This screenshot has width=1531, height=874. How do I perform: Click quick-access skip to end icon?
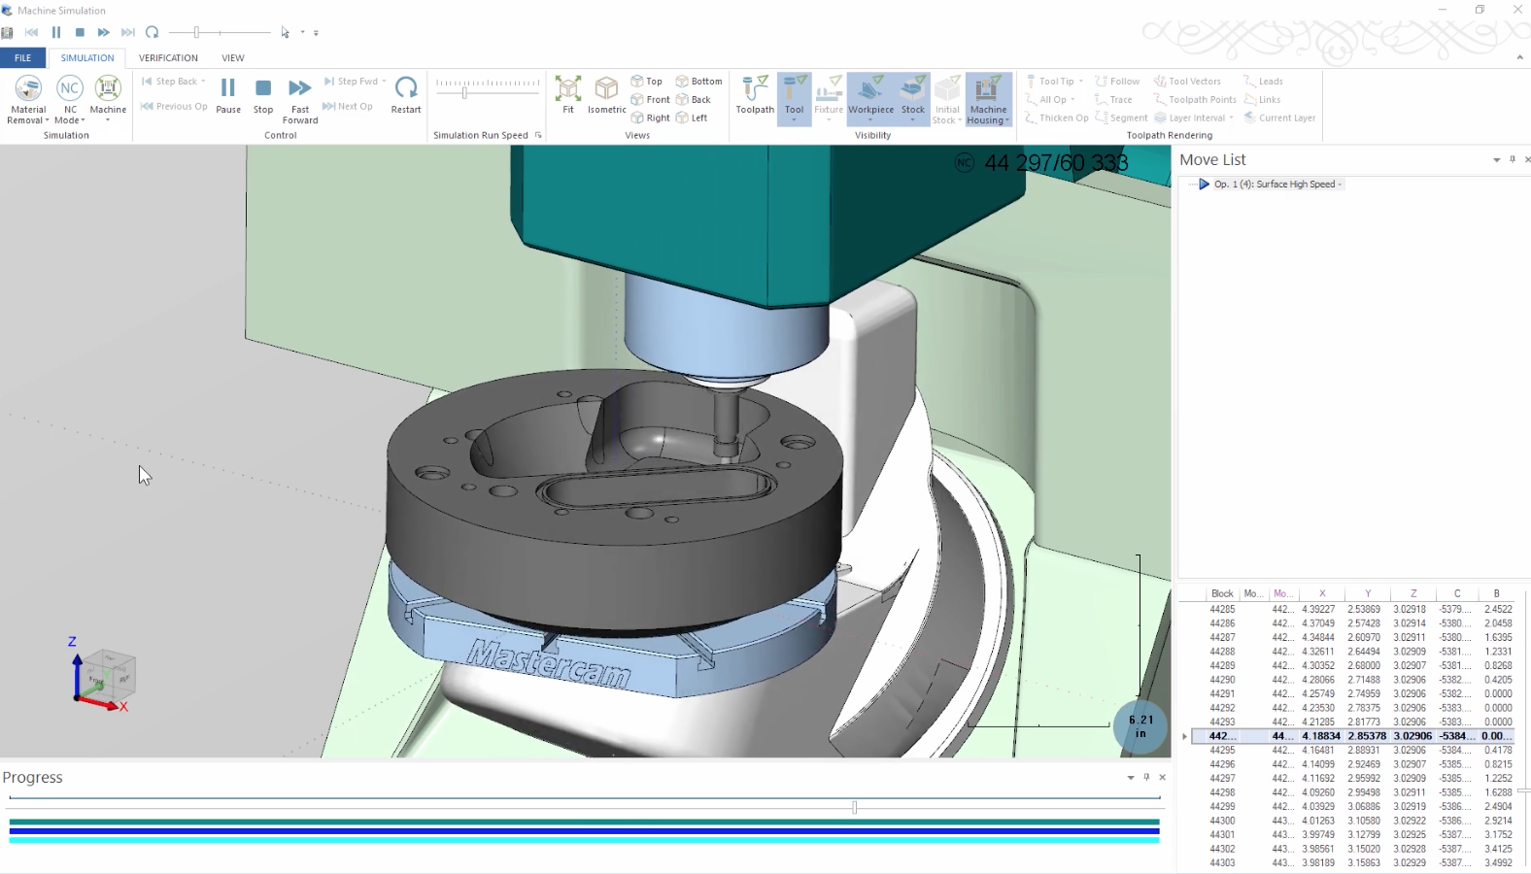click(x=127, y=32)
